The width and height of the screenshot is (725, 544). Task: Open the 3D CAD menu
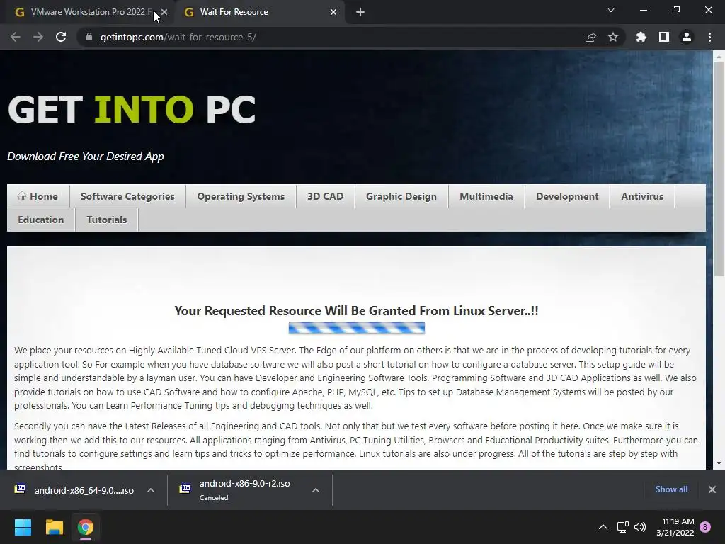tap(325, 196)
